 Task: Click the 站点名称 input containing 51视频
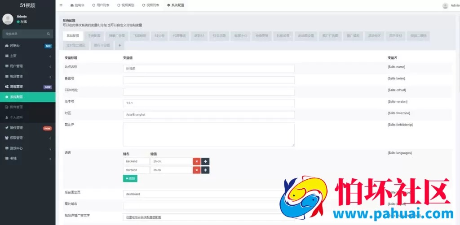pos(208,69)
